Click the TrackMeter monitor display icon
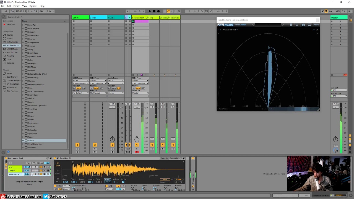Screen dimensions: 354x199 [x=309, y=25]
